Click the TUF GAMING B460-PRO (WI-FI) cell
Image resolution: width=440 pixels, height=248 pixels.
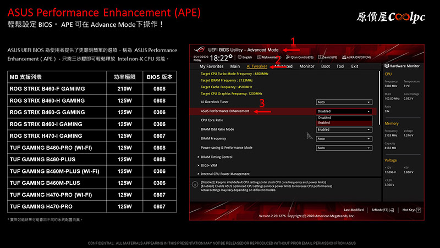click(x=57, y=148)
